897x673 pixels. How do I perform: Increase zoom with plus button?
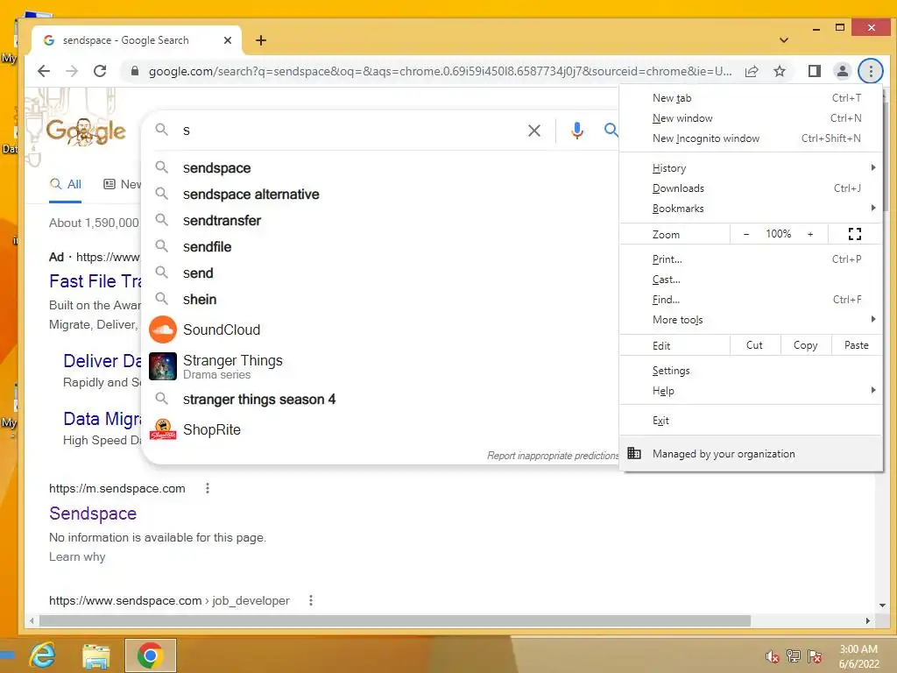coord(810,234)
